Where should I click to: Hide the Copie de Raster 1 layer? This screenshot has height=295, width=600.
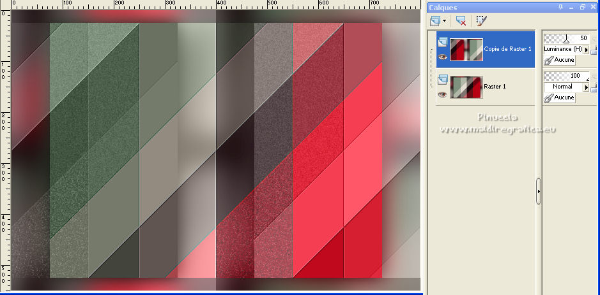click(443, 57)
